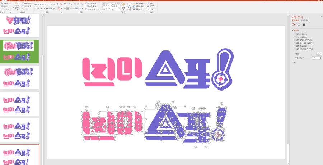The height and width of the screenshot is (165, 323).
Task: Expand the shapes gallery more arrow
Action: (x=119, y=9)
